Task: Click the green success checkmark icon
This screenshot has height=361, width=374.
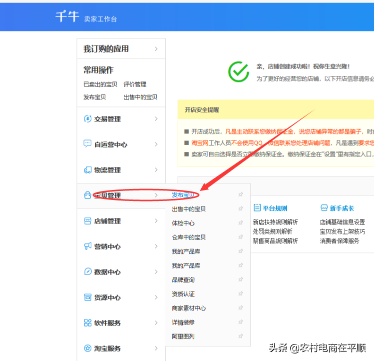Action: click(239, 71)
